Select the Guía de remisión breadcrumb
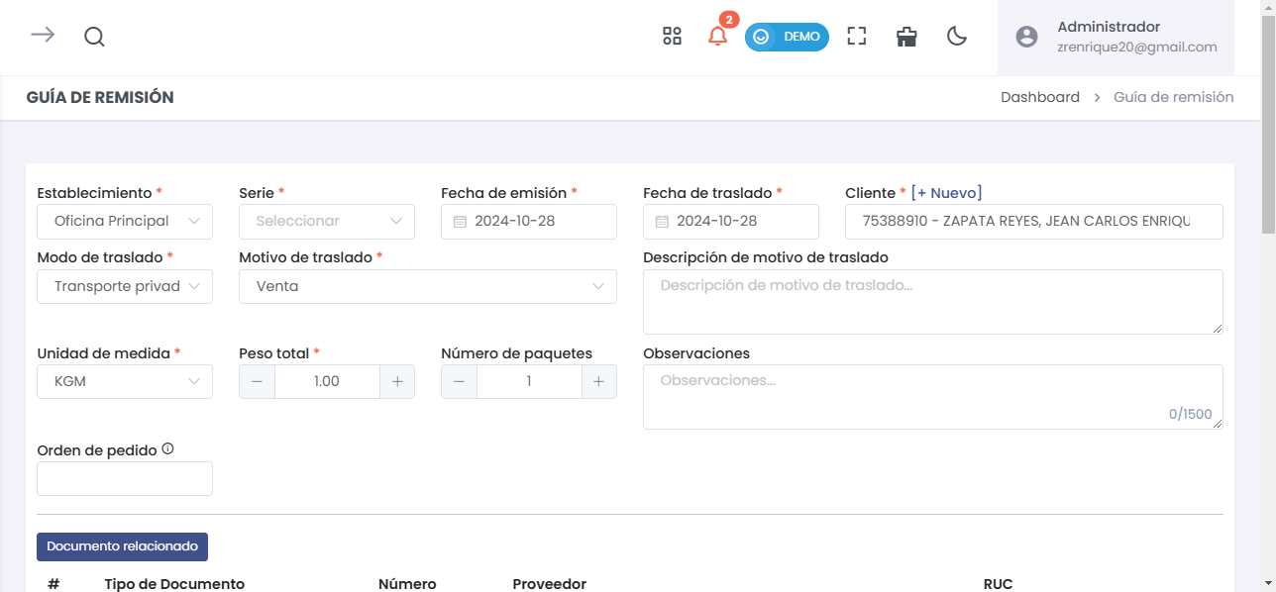The image size is (1276, 592). click(1173, 97)
